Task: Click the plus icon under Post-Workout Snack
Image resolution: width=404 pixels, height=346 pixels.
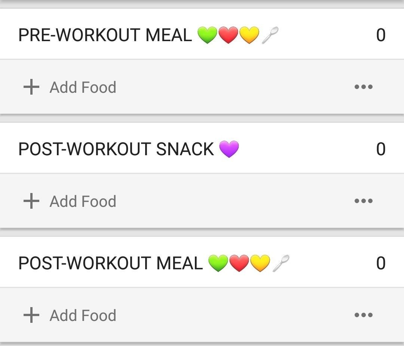Action: [x=31, y=201]
